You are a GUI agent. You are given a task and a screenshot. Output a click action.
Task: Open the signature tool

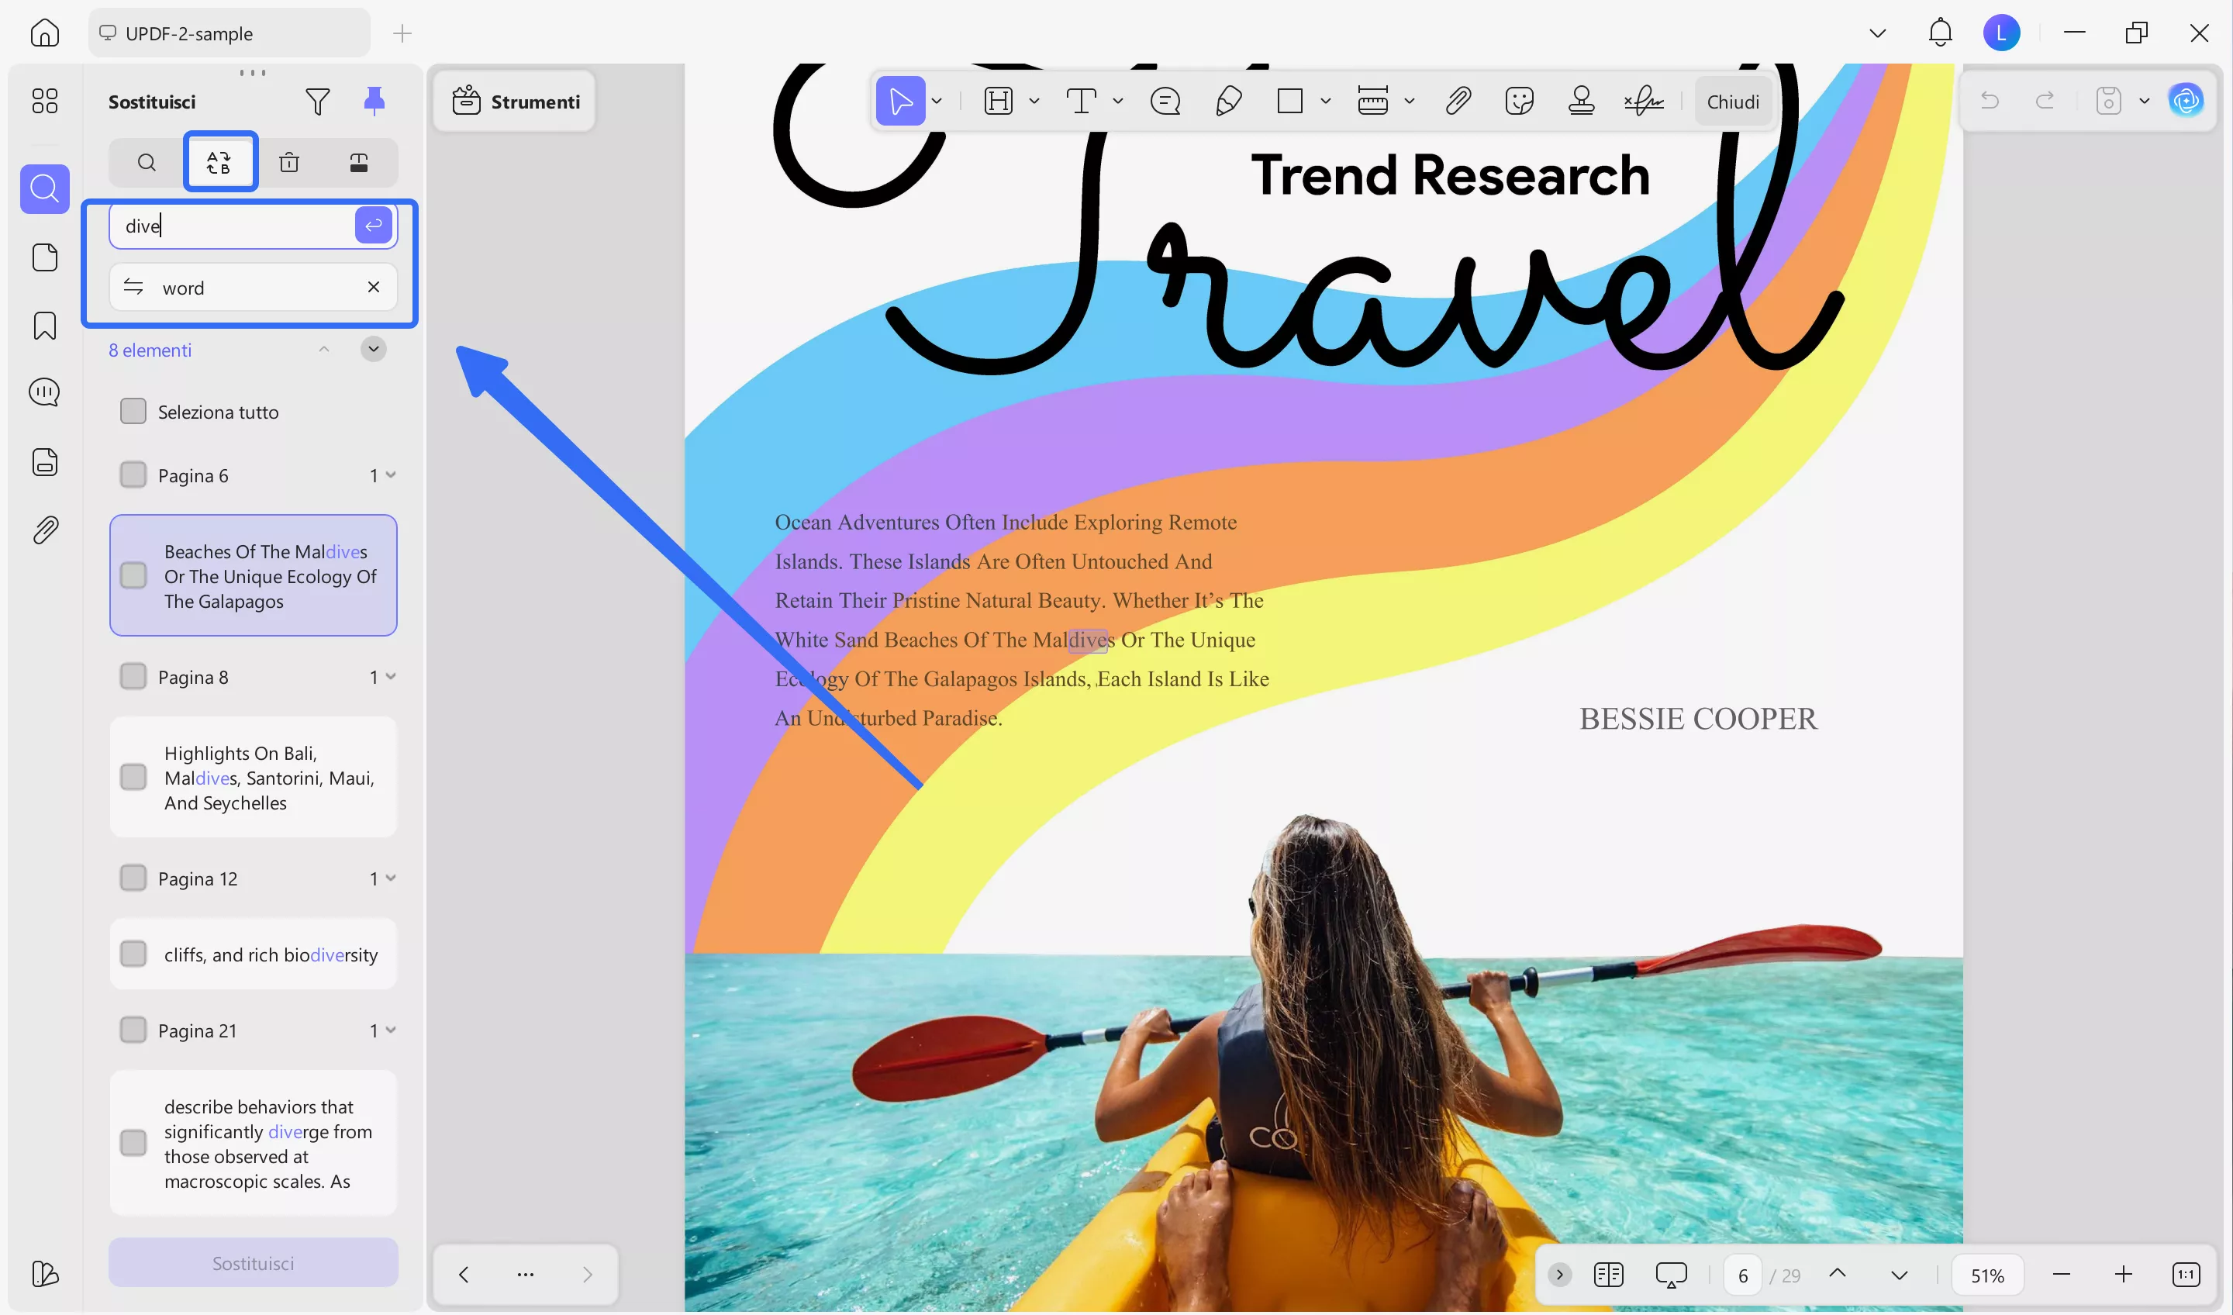(1644, 100)
